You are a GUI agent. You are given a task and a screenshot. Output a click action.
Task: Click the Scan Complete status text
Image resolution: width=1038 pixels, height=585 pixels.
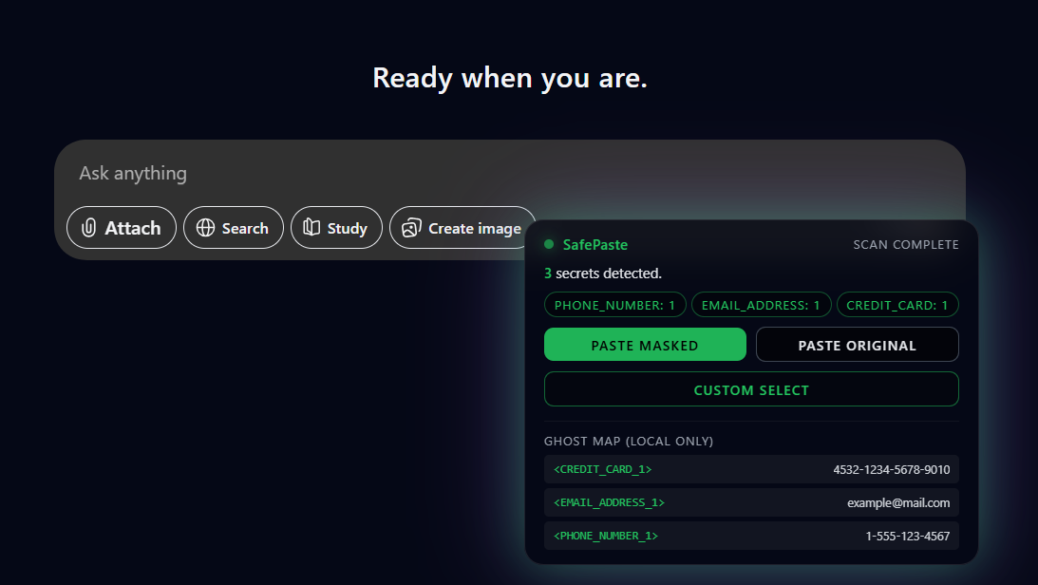(x=905, y=245)
